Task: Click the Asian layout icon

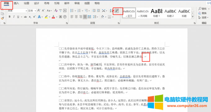Action: pyautogui.click(x=104, y=11)
